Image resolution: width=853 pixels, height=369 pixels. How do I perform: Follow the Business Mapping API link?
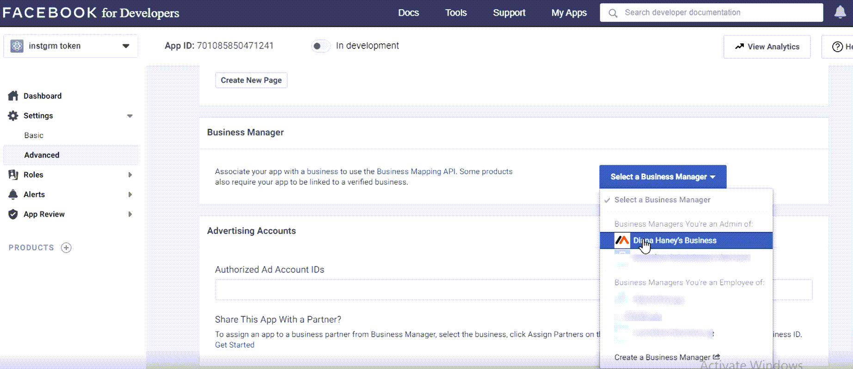coord(416,171)
